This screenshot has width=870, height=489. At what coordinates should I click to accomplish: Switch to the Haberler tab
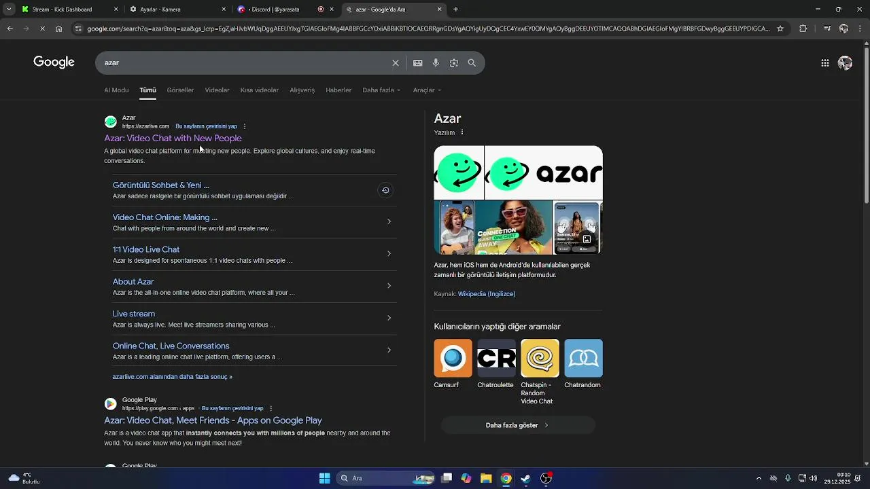(338, 90)
